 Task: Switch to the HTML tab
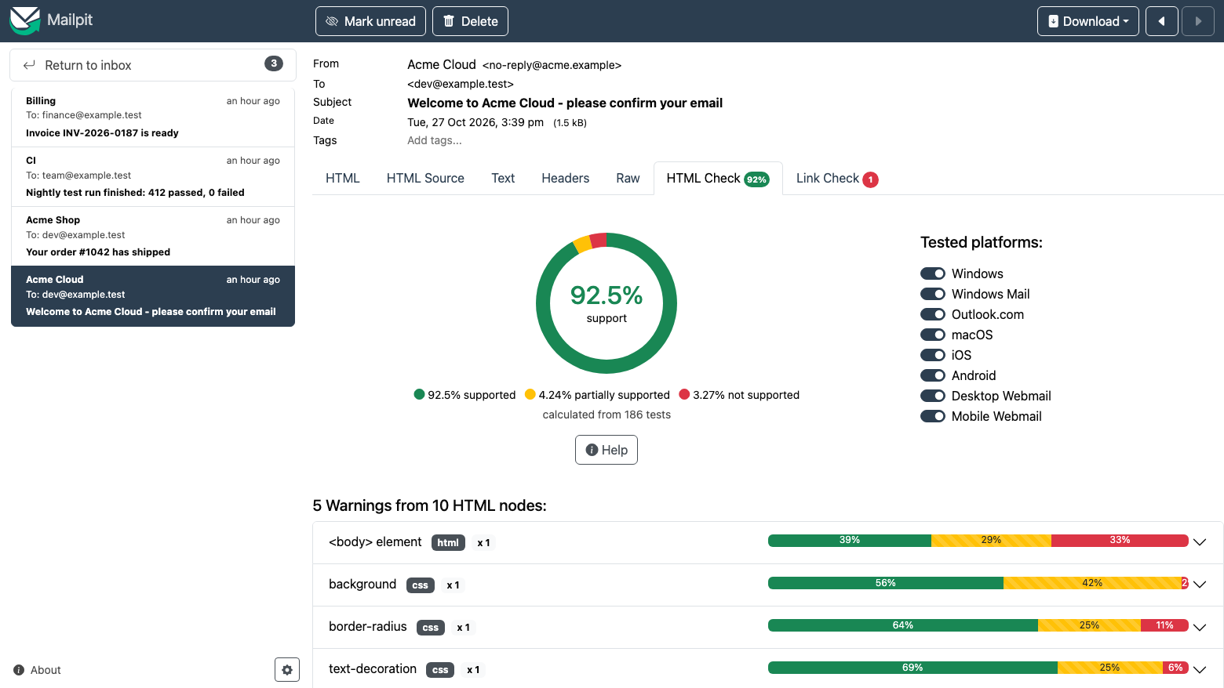coord(343,178)
